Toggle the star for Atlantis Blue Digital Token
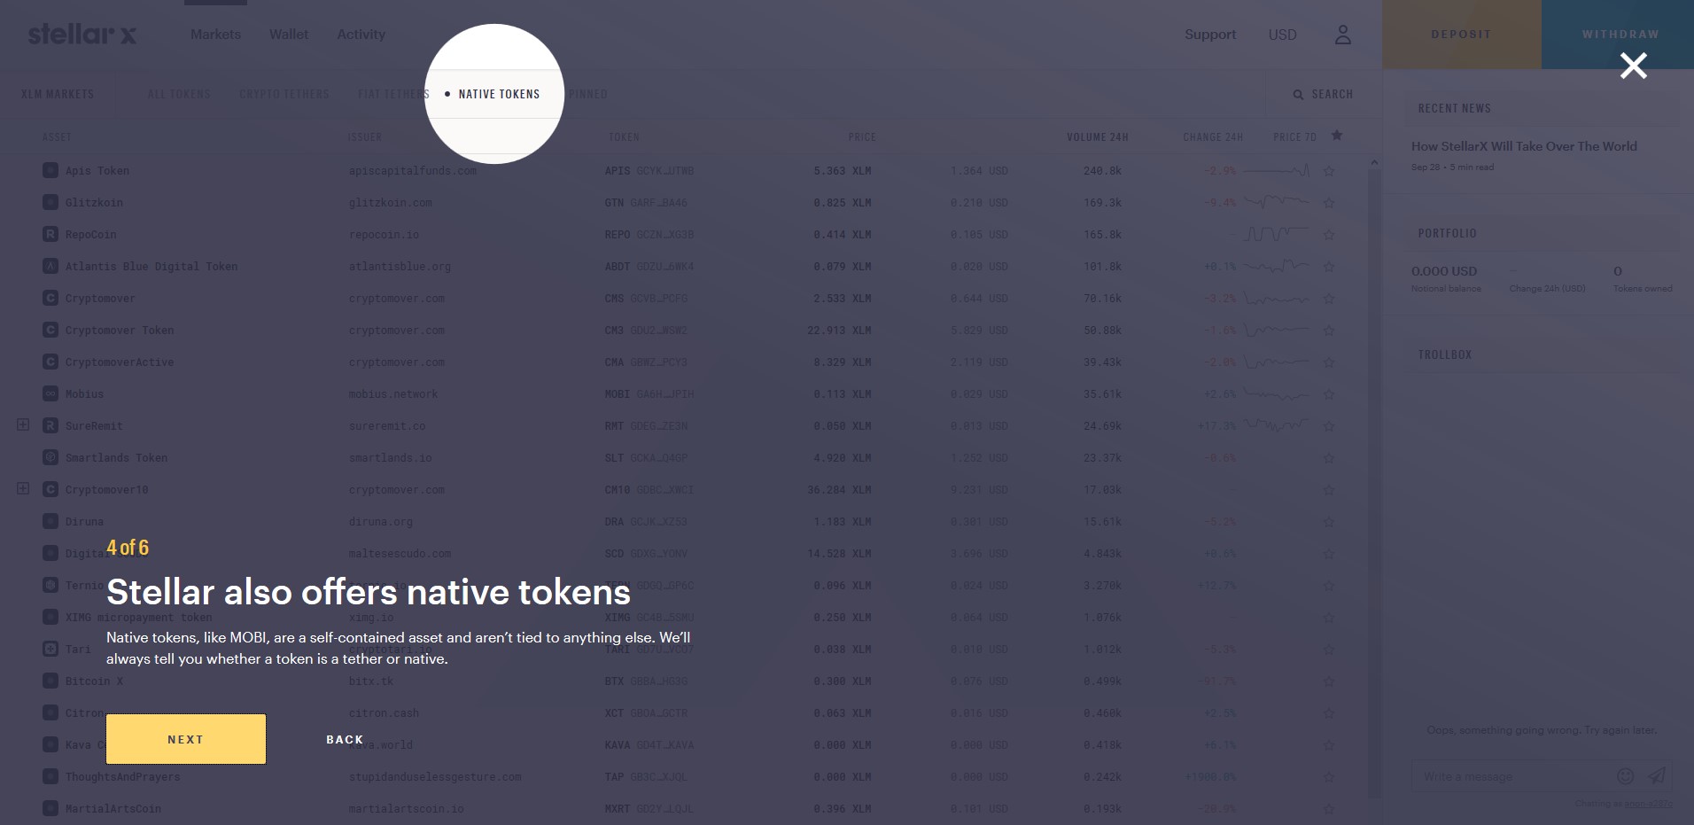Screen dimensions: 1694x825 (x=1329, y=267)
